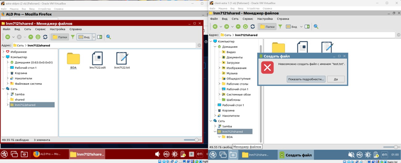
Task: Click the file manager launcher on blue taskbar
Action: pyautogui.click(x=232, y=154)
